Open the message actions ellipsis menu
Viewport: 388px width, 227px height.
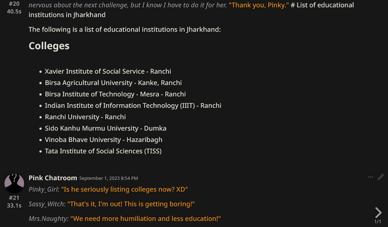pos(370,177)
